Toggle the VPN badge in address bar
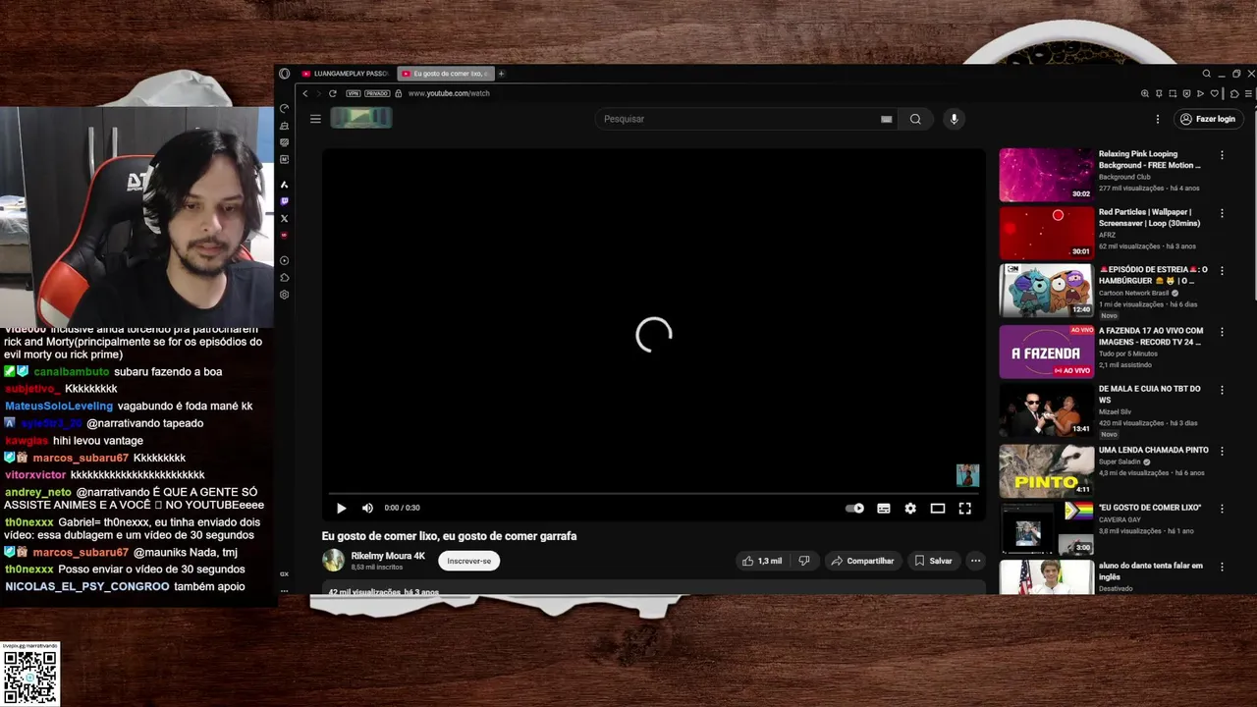The width and height of the screenshot is (1257, 707). tap(354, 93)
